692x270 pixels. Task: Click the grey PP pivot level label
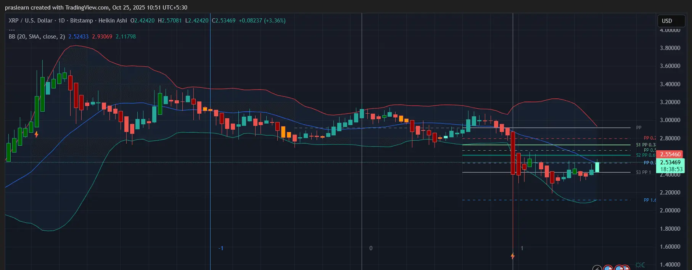[x=639, y=128]
